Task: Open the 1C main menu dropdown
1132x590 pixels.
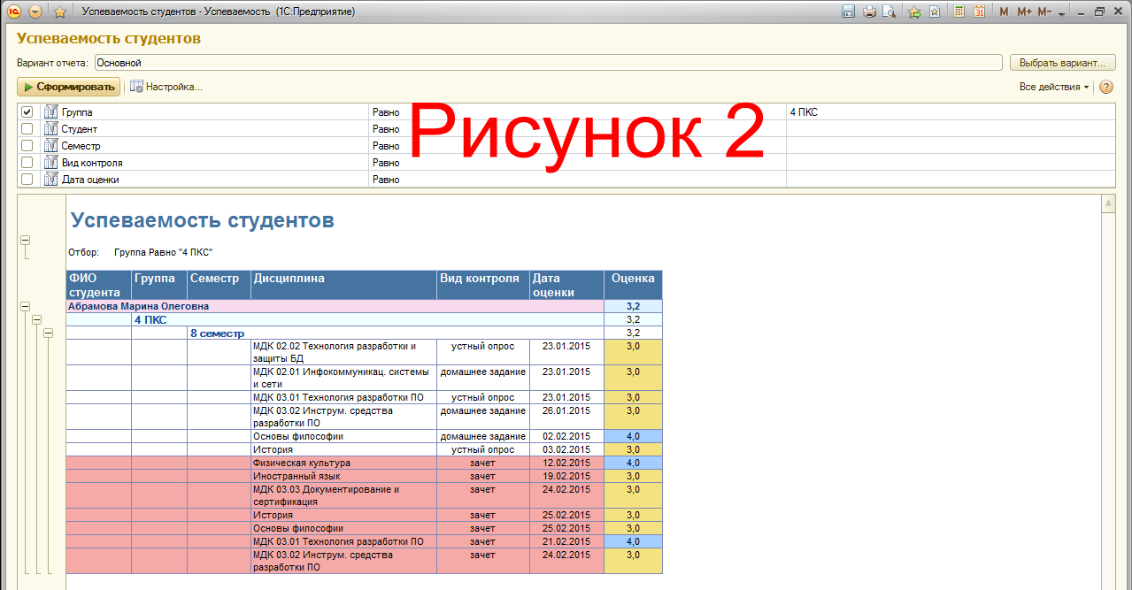Action: 35,11
